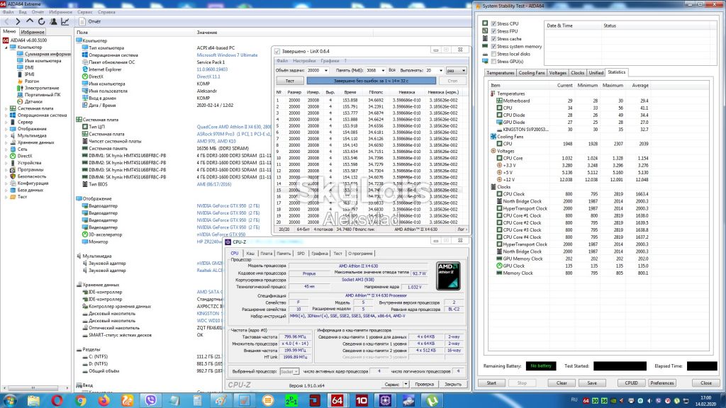
Task: Switch to the Voltages tab
Action: (557, 73)
